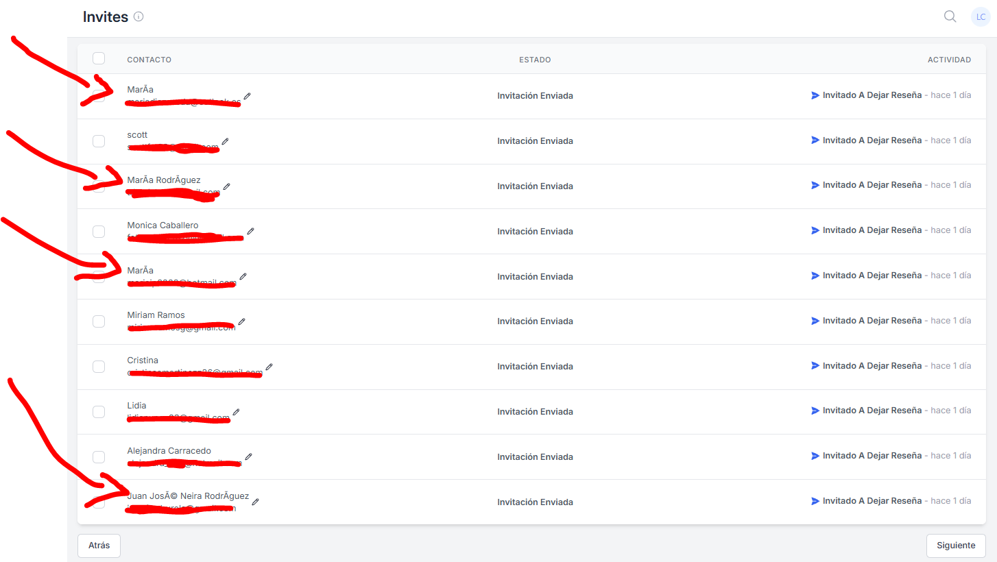This screenshot has height=562, width=997.
Task: Edit scott's contact with pencil icon
Action: (x=225, y=141)
